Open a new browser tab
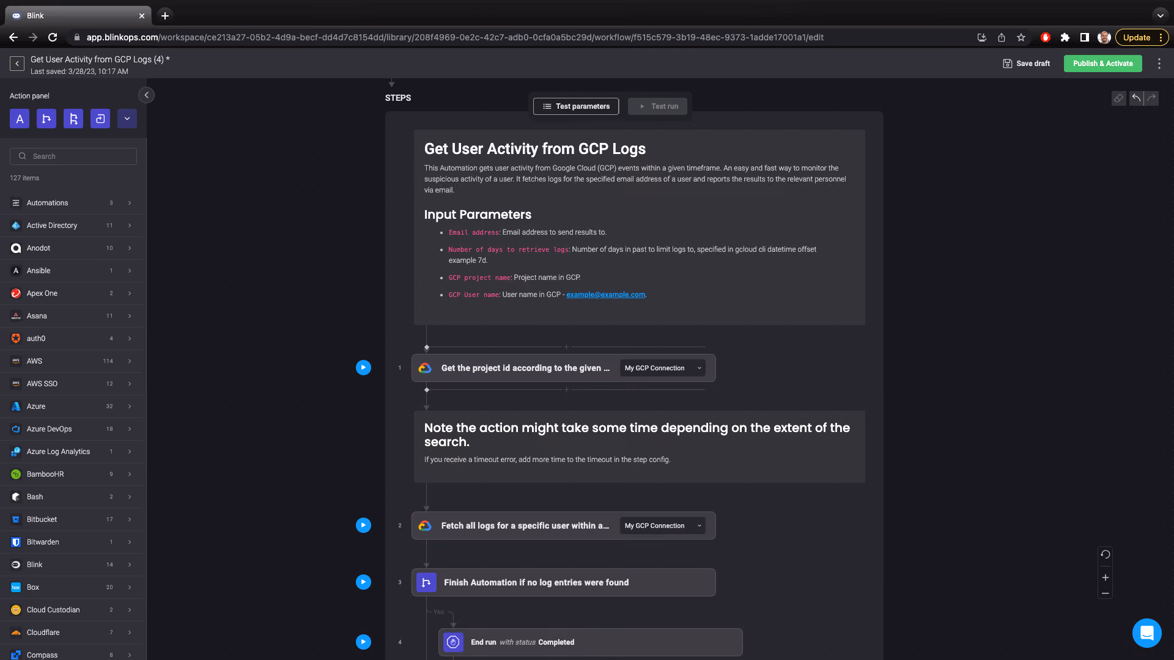 (165, 16)
